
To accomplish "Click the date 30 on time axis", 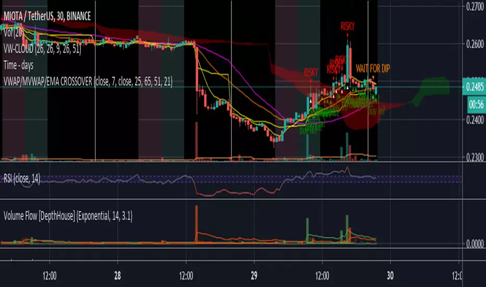I will coord(390,276).
